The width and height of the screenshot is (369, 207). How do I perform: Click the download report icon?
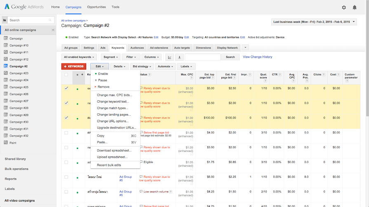(x=179, y=57)
